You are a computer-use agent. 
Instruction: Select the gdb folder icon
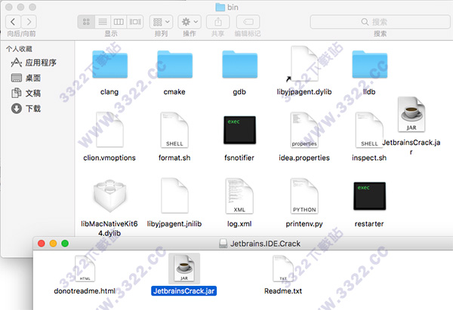[x=240, y=64]
